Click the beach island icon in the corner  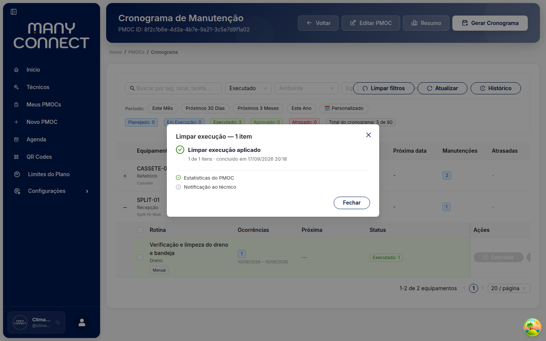click(x=532, y=327)
